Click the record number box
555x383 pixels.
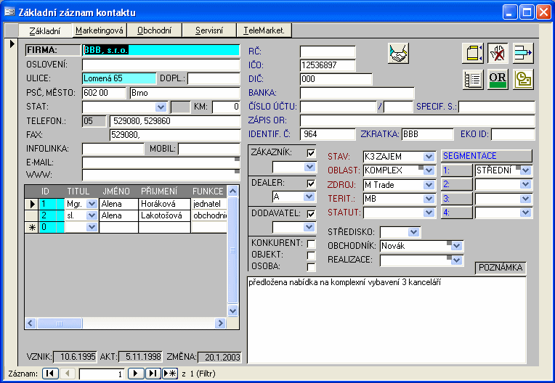pyautogui.click(x=102, y=374)
